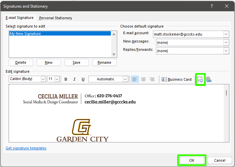Expand the Replies/forwards signature dropdown
Viewport: 235px width, 167px height.
pos(226,51)
